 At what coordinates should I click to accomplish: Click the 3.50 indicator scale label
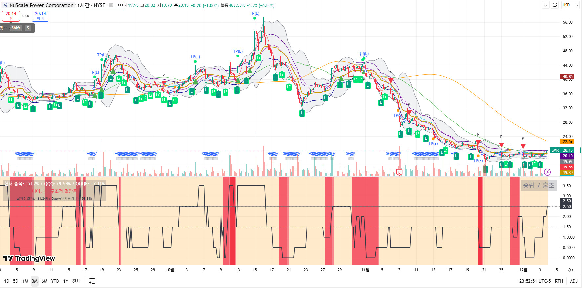(567, 186)
